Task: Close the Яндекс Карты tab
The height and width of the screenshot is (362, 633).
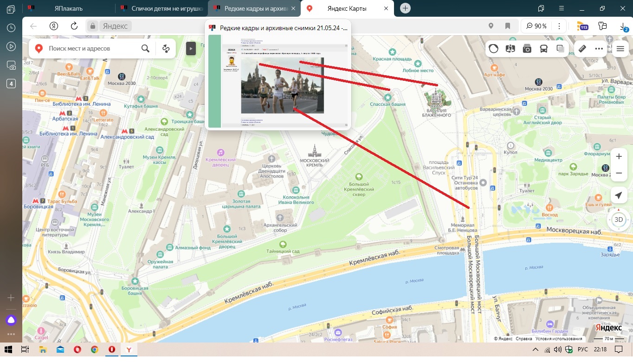Action: point(386,8)
